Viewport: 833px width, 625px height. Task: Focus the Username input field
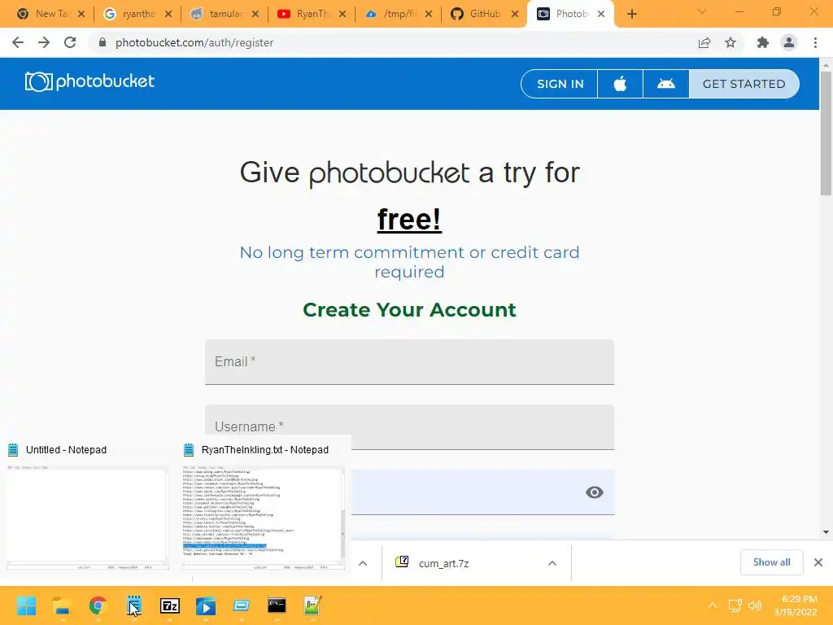tap(410, 426)
